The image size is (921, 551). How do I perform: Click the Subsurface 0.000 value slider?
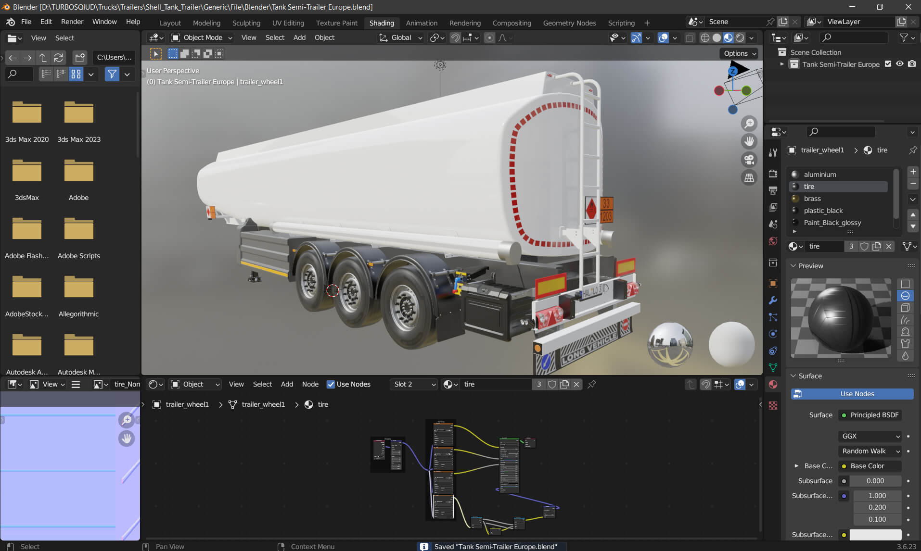(875, 481)
